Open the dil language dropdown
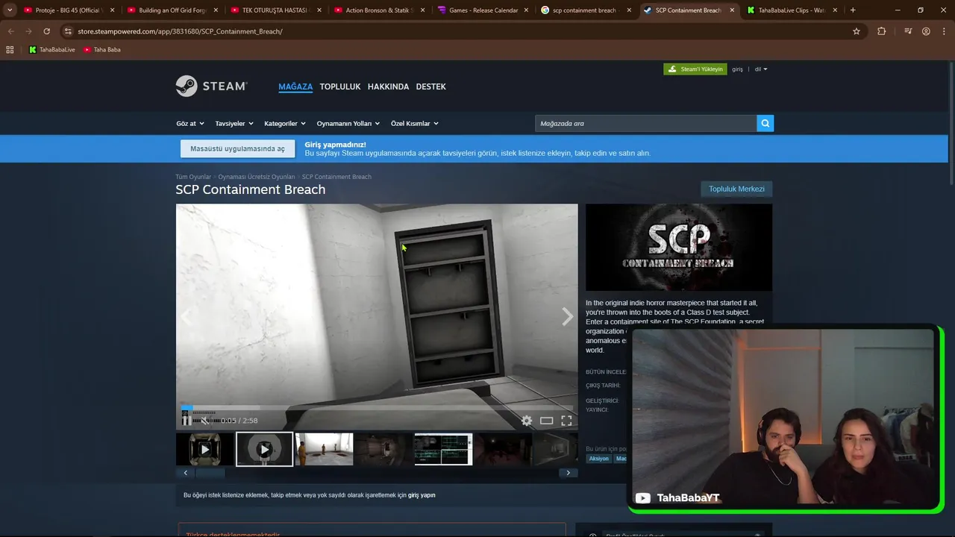Image resolution: width=955 pixels, height=537 pixels. pyautogui.click(x=761, y=69)
